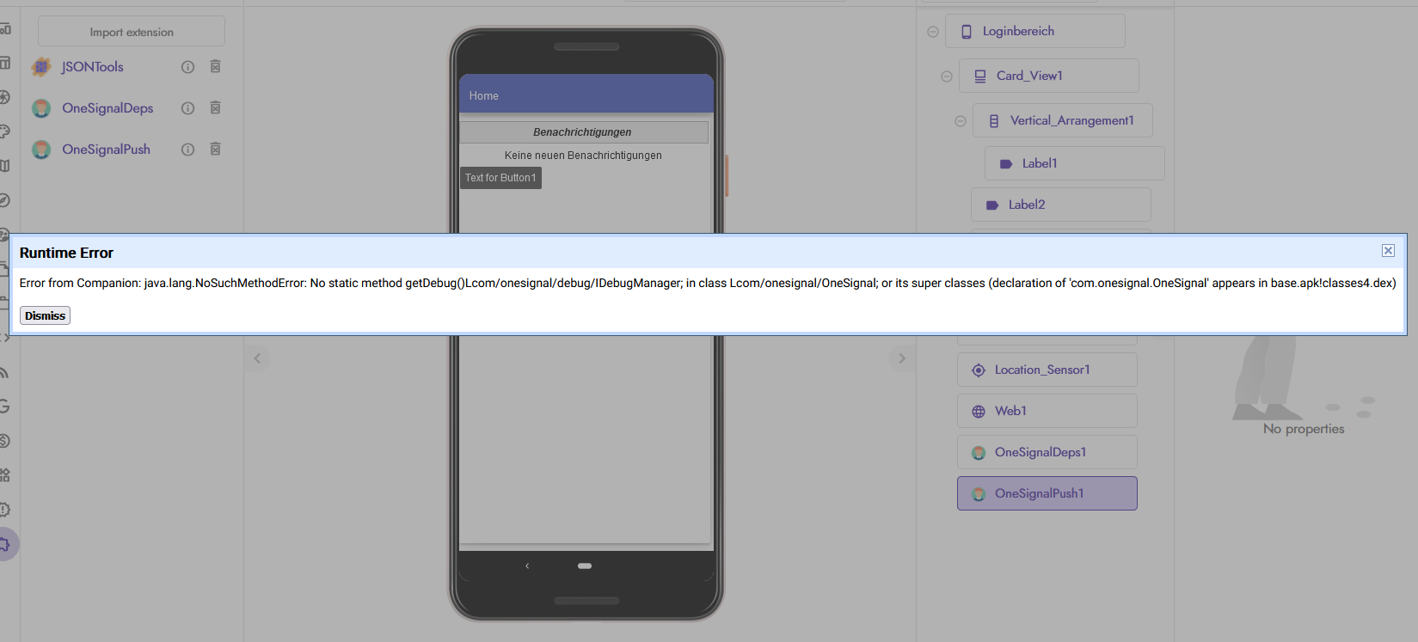Open the Maps category in sidebar
The image size is (1418, 642).
[x=4, y=166]
